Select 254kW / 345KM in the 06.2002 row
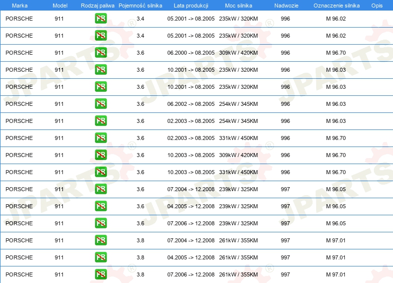This screenshot has width=393, height=283. 238,104
